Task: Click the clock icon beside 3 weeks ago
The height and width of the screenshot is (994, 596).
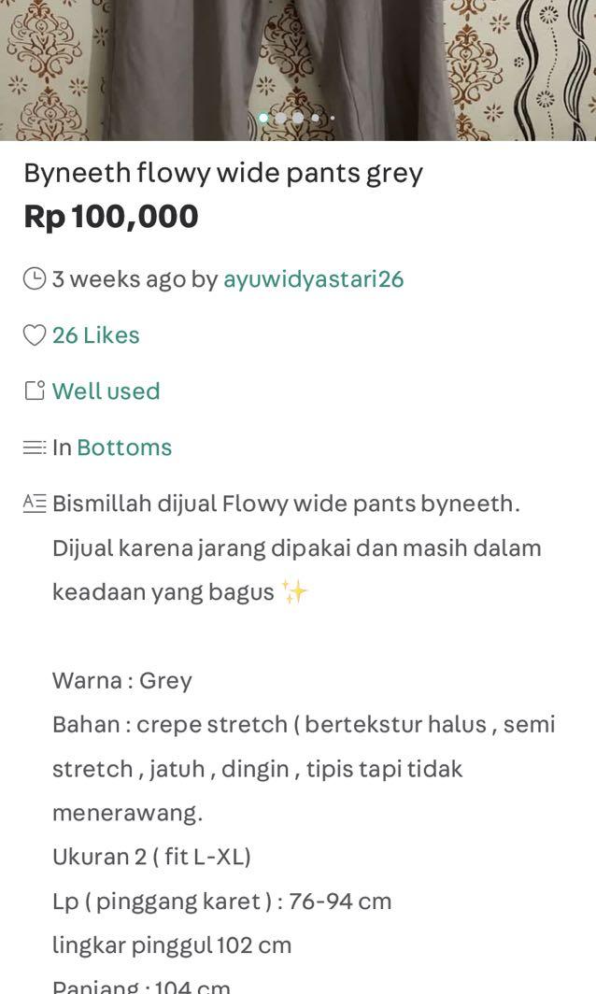Action: 35,279
